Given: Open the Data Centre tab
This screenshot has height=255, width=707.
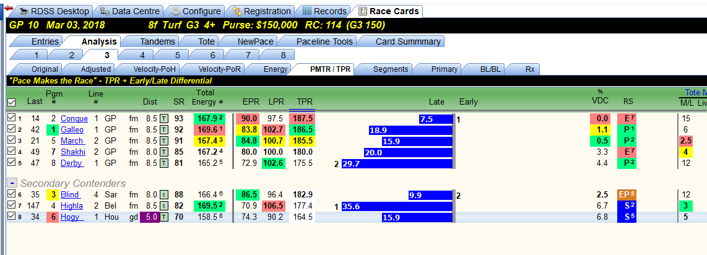Looking at the screenshot, I should click(130, 11).
